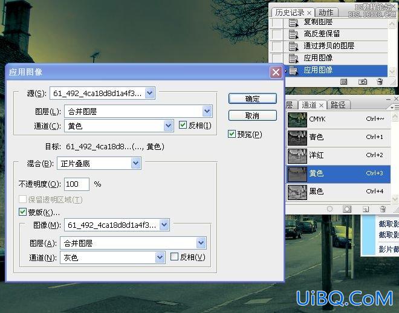
Task: Select the 黄色 yellow channel
Action: pos(338,174)
